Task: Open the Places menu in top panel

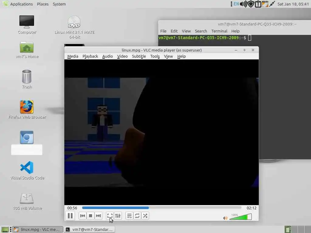Action: point(43,4)
